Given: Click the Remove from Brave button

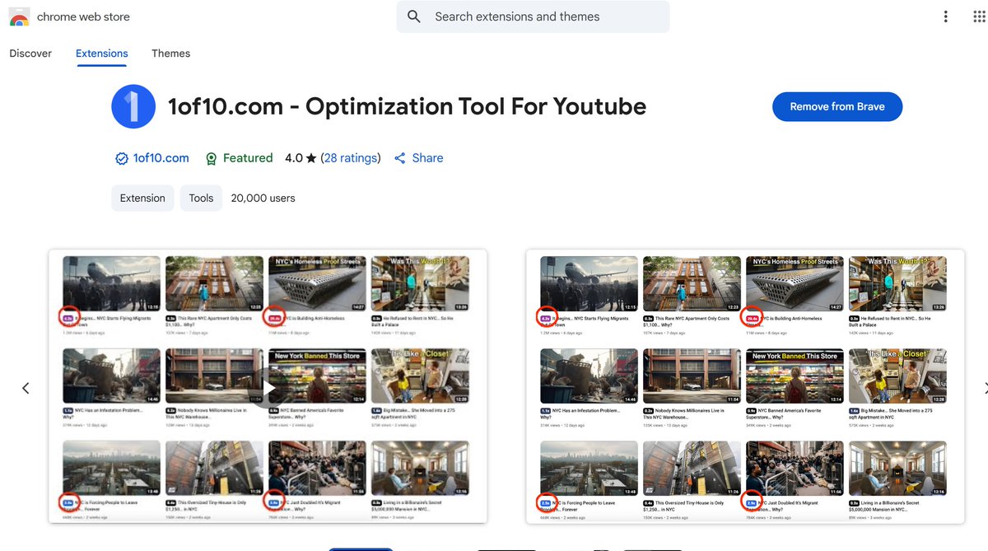Looking at the screenshot, I should point(837,106).
